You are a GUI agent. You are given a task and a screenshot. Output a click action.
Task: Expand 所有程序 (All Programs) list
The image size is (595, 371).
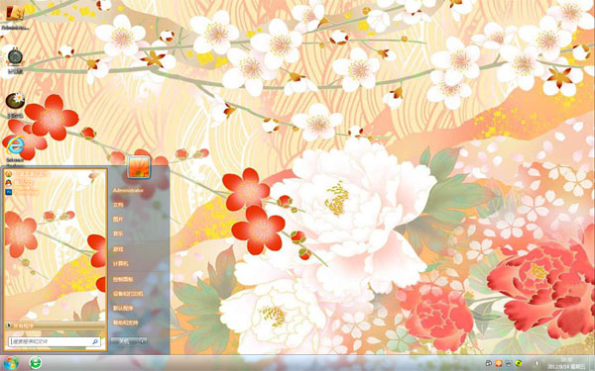point(56,325)
